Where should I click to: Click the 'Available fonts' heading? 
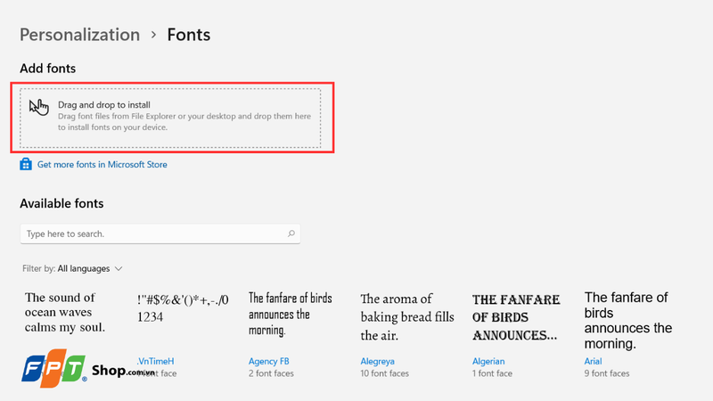pyautogui.click(x=61, y=203)
